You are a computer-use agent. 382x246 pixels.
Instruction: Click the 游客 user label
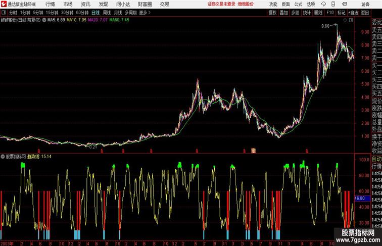[365, 4]
